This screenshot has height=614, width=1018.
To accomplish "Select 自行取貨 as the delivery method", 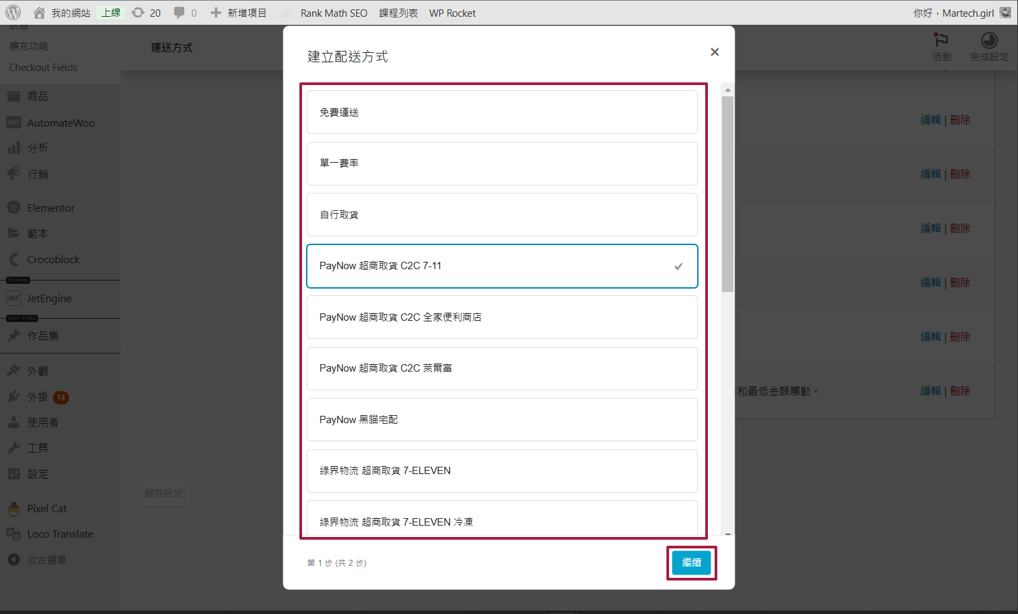I will (x=502, y=214).
